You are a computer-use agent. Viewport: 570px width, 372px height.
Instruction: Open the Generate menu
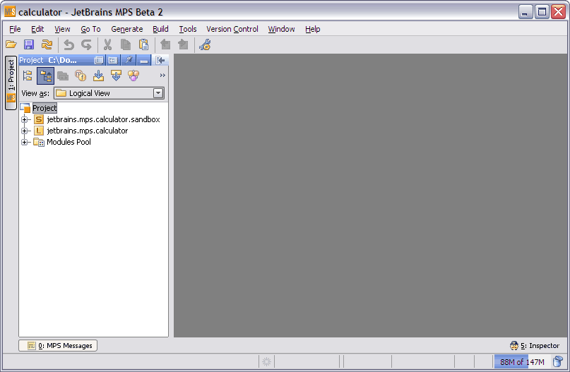[126, 29]
